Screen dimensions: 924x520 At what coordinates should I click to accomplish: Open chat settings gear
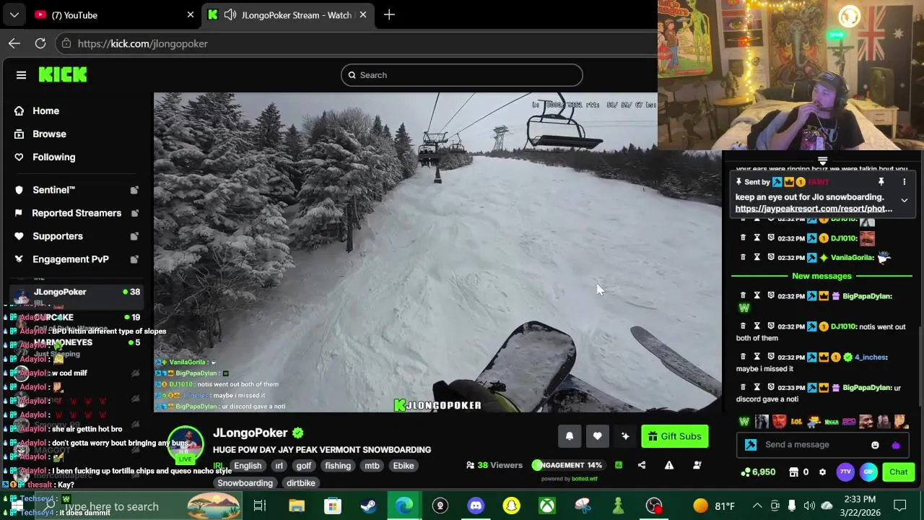tap(822, 472)
